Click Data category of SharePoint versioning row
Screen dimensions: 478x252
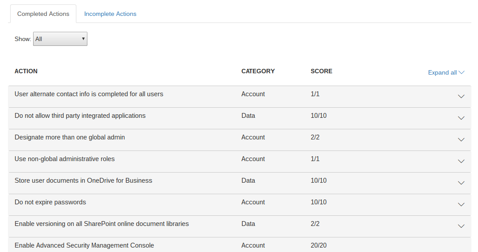[x=248, y=224]
